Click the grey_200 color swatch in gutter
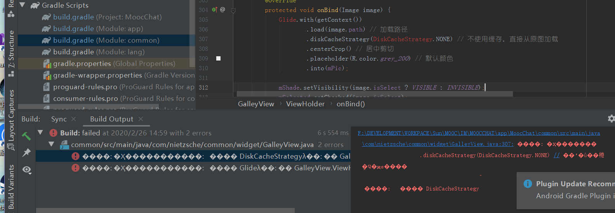This screenshot has height=213, width=615. point(218,58)
